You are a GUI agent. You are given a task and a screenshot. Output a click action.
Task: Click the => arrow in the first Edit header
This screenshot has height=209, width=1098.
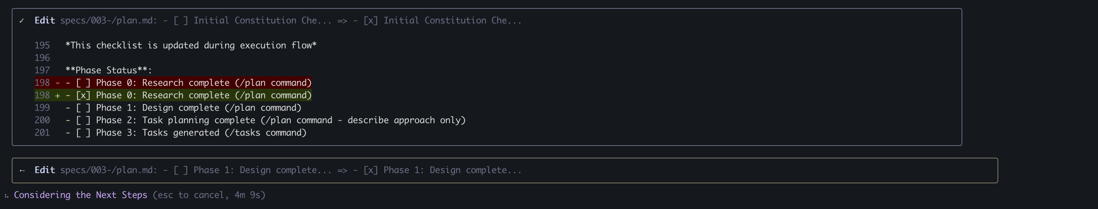click(x=342, y=21)
